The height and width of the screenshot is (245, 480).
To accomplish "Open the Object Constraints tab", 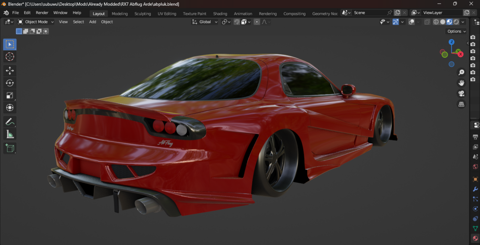I will (x=475, y=219).
